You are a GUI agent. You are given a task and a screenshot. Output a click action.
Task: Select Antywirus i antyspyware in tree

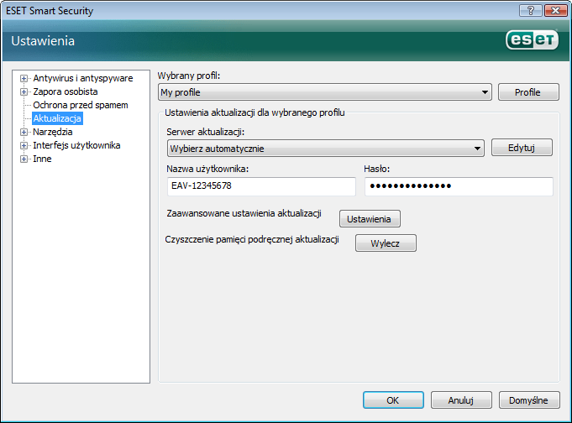point(83,78)
